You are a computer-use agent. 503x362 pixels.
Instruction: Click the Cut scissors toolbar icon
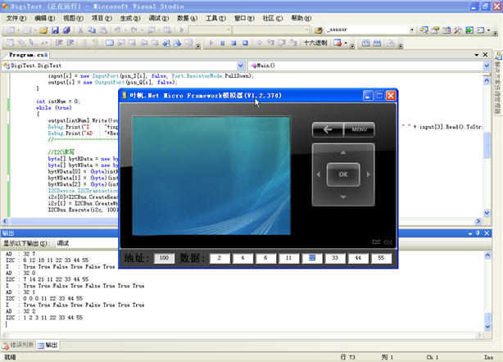click(80, 30)
